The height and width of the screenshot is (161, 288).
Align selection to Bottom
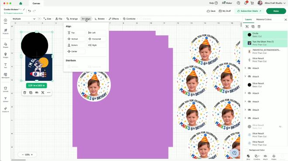[75, 45]
